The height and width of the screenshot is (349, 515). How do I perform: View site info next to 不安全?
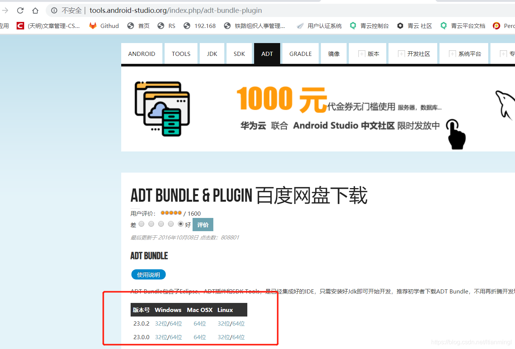tap(54, 11)
